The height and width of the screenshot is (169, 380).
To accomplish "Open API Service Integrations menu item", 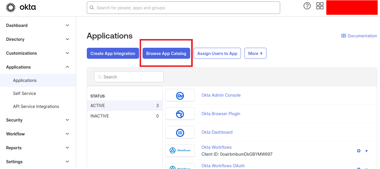I will (x=36, y=106).
